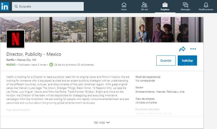
Task: Open the Mensajes chat icon
Action: tap(185, 5)
